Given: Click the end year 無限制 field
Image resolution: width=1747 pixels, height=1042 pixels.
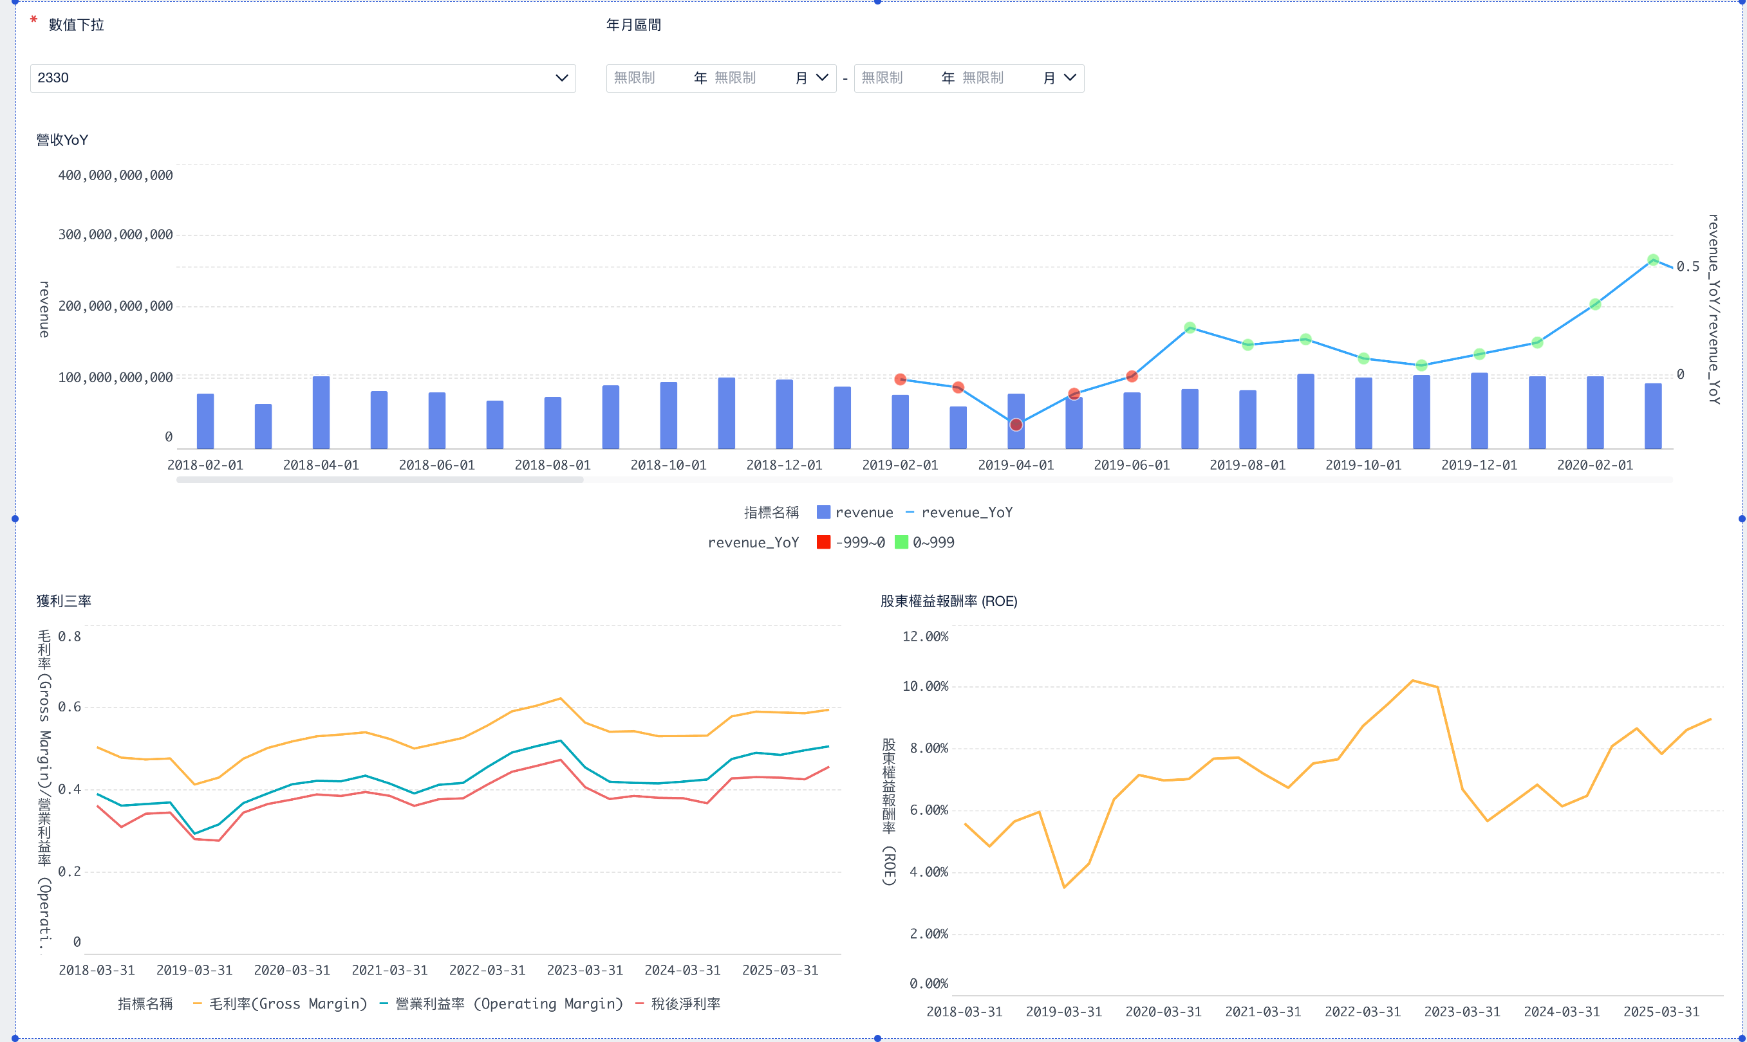Looking at the screenshot, I should (x=882, y=78).
